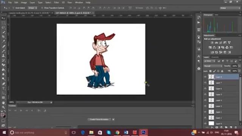Viewport: 242px width, 136px height.
Task: Select the Rectangular Marquee tool
Action: (x=3, y=23)
